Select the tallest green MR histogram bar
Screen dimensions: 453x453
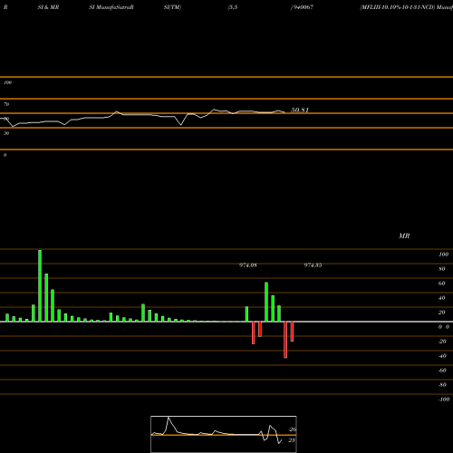click(x=40, y=285)
